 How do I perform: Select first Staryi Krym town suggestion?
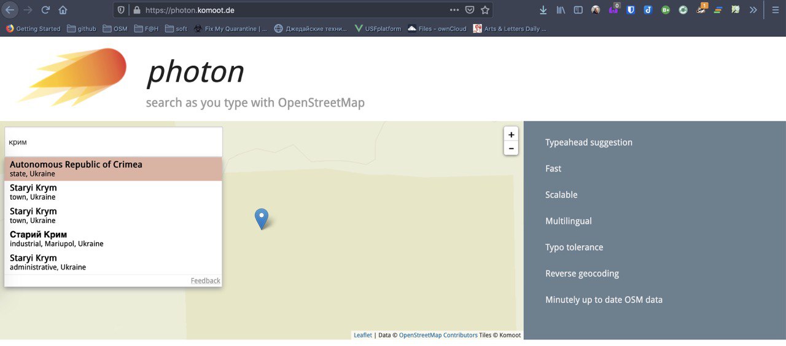113,192
